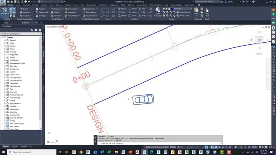Click the Match Layer button
Viewport: 276px width, 155px height.
coord(183,15)
